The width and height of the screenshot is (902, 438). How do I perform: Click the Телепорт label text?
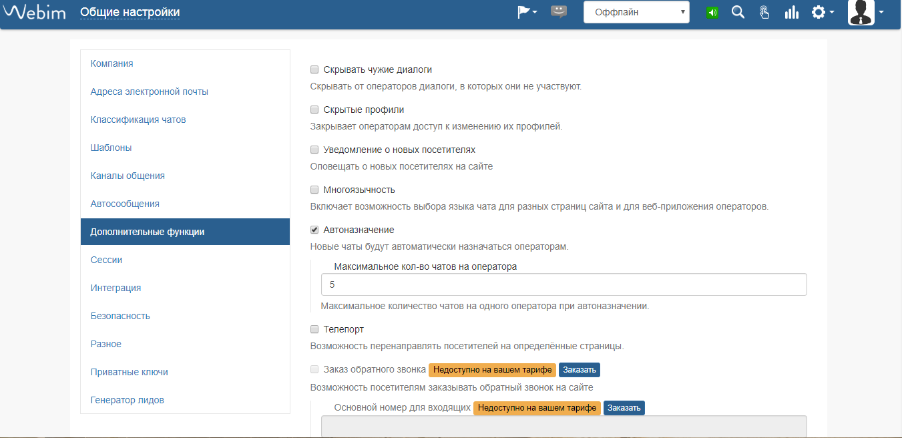click(x=343, y=329)
